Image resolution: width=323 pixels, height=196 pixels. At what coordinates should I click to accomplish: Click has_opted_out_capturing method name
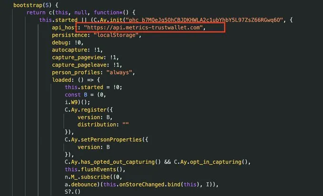117,162
